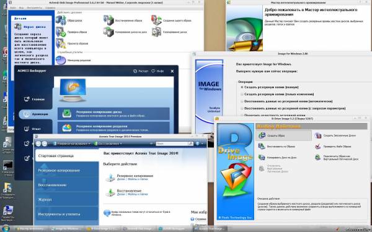Viewport: 372px width, 232px height.
Task: Launch the partition manager pie-chart icon
Action: click(x=61, y=60)
